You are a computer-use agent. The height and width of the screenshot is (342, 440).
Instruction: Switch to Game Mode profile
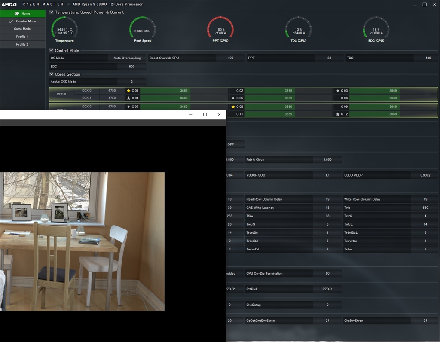[22, 29]
